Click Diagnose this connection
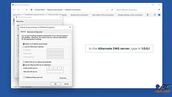The image size is (172, 97). [58, 15]
